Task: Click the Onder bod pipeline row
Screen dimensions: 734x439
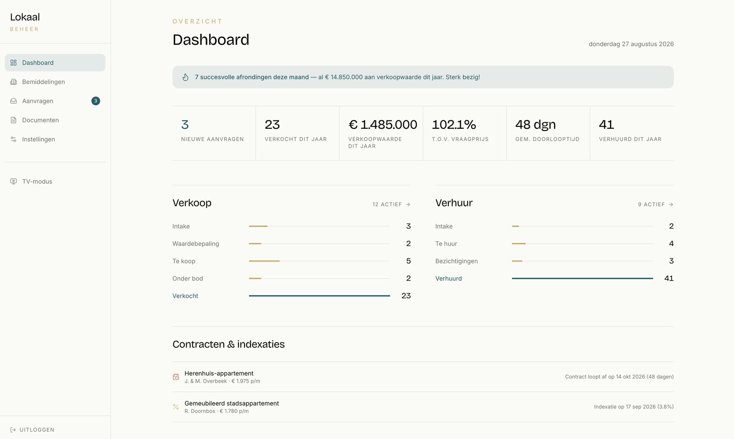Action: tap(292, 279)
